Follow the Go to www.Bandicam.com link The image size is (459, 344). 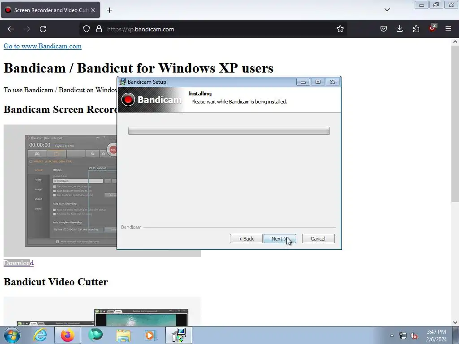(43, 46)
